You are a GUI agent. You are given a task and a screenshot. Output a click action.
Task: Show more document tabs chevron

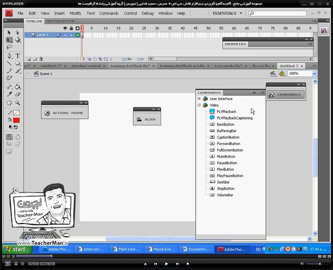coord(314,66)
